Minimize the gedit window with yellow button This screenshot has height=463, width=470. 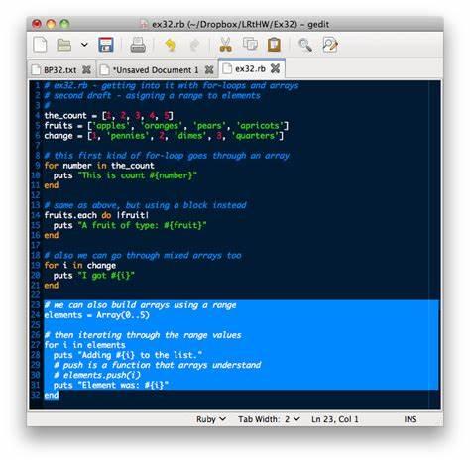[51, 24]
